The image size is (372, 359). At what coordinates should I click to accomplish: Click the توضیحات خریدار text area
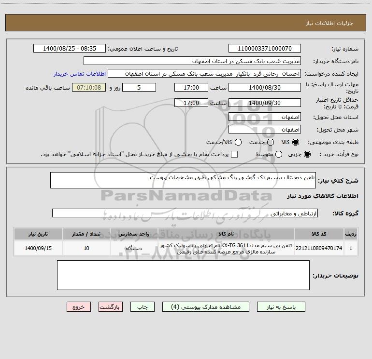click(183, 275)
